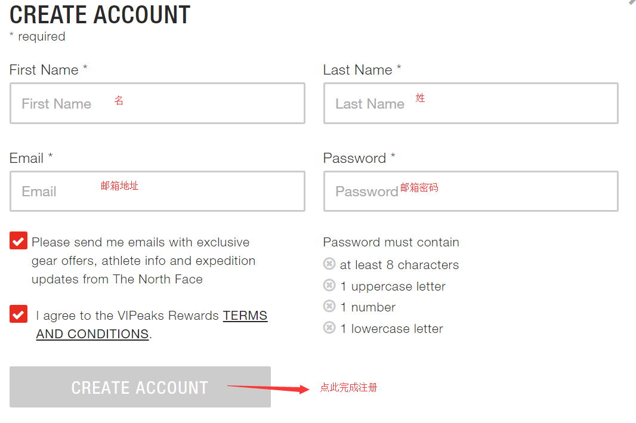Image resolution: width=636 pixels, height=423 pixels.
Task: Activate the Password input field
Action: coord(471,191)
